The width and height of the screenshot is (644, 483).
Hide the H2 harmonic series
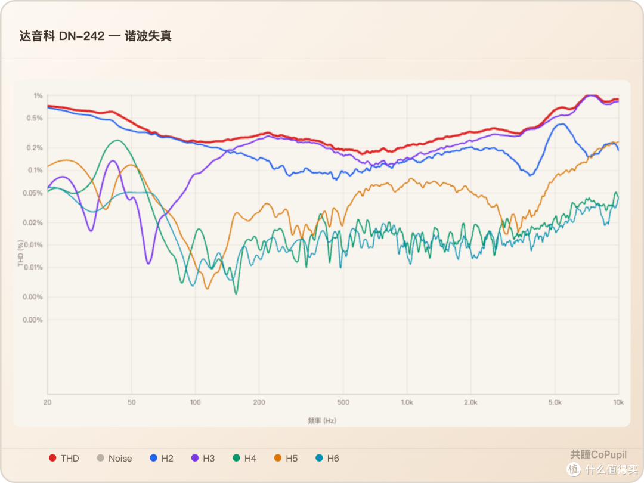(162, 459)
